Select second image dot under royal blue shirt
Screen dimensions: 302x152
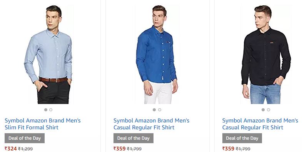click(160, 110)
